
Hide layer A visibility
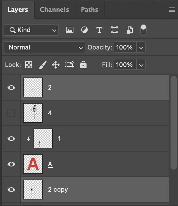pos(12,164)
